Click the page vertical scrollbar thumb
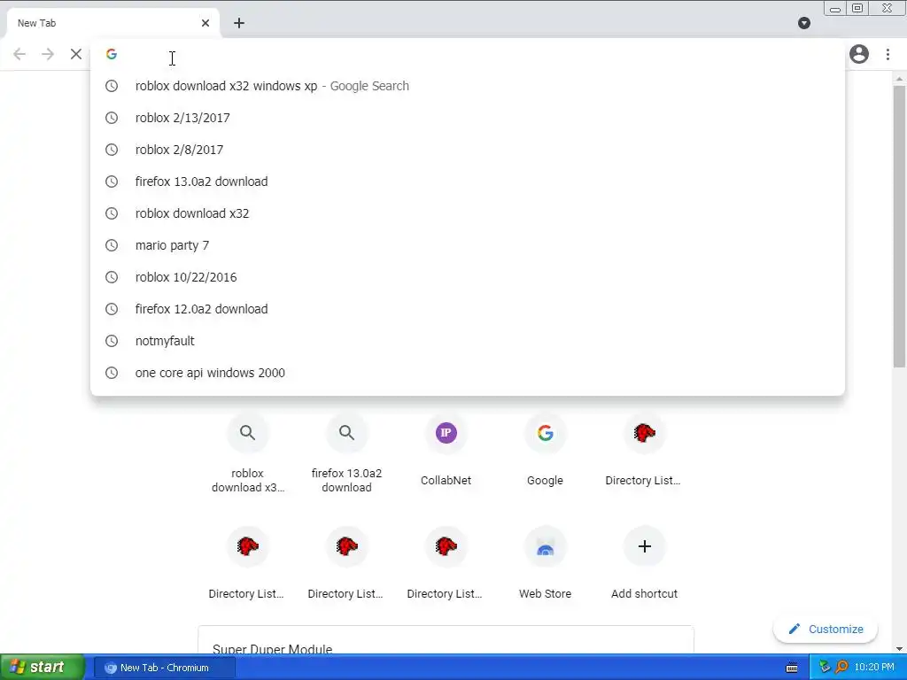The height and width of the screenshot is (680, 907). (899, 226)
